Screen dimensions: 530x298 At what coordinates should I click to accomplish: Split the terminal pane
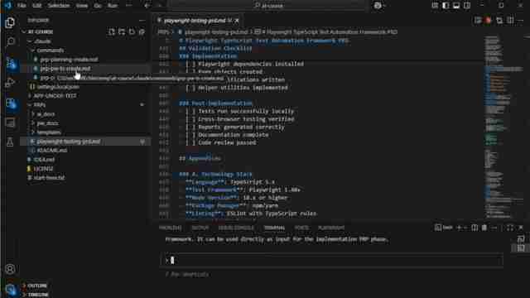(x=475, y=228)
